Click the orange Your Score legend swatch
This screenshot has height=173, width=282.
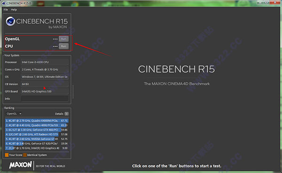(7, 155)
